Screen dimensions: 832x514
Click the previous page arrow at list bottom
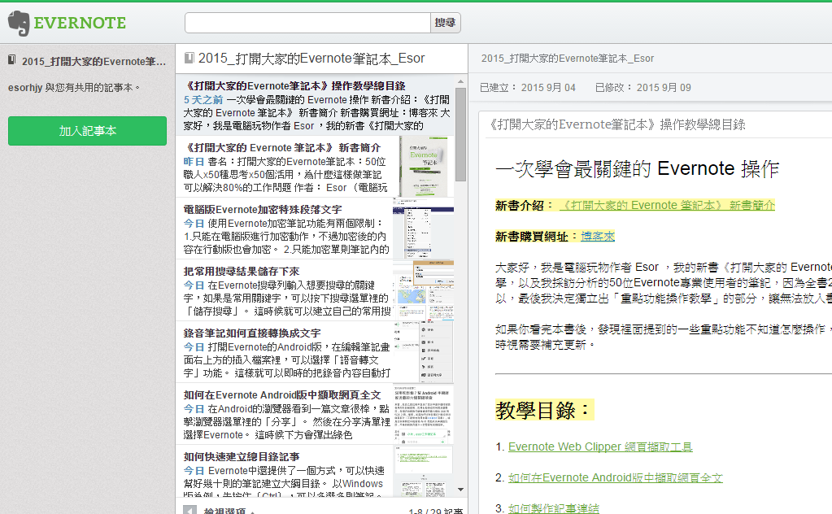189,510
